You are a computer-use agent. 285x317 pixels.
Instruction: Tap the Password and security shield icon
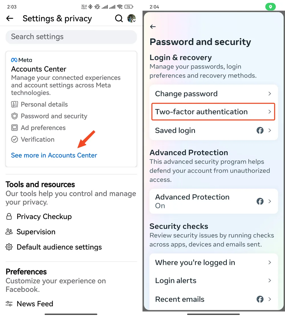coord(15,116)
